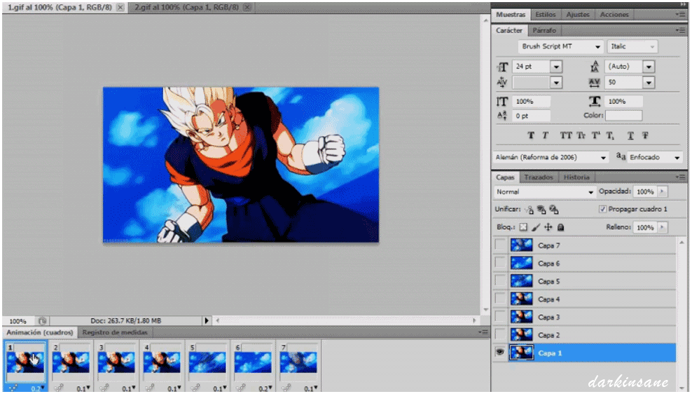Apply Subscript text style

(x=610, y=135)
